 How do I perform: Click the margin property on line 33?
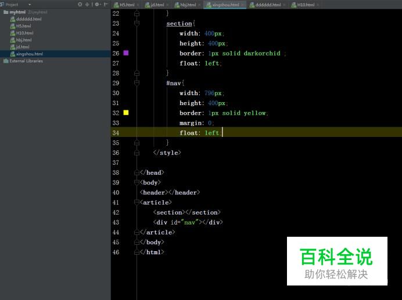pos(190,123)
